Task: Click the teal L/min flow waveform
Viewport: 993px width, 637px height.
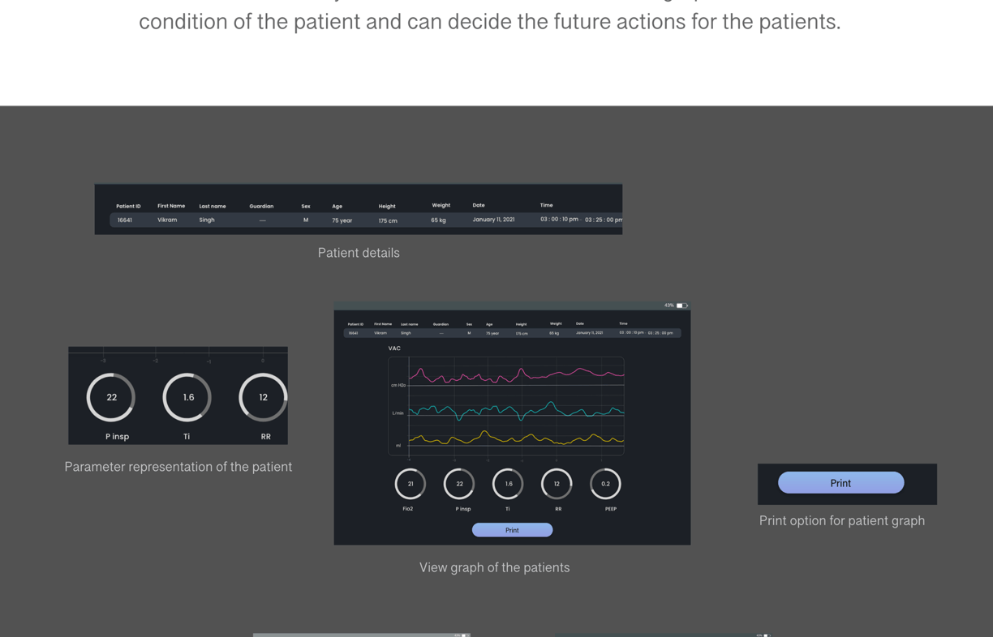Action: pyautogui.click(x=516, y=411)
